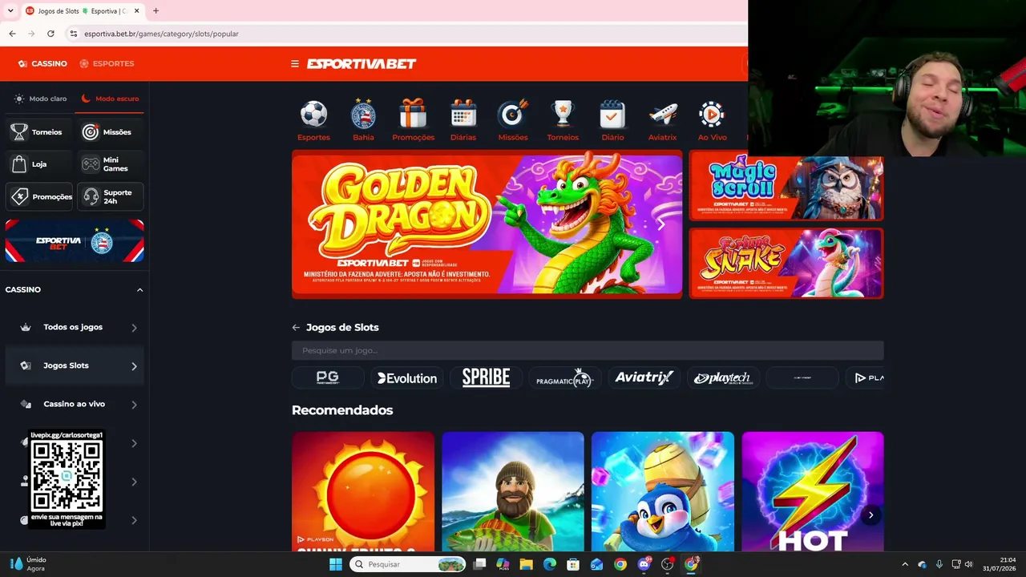Open Cassino ao vivo in sidebar
The width and height of the screenshot is (1026, 577).
pyautogui.click(x=74, y=404)
